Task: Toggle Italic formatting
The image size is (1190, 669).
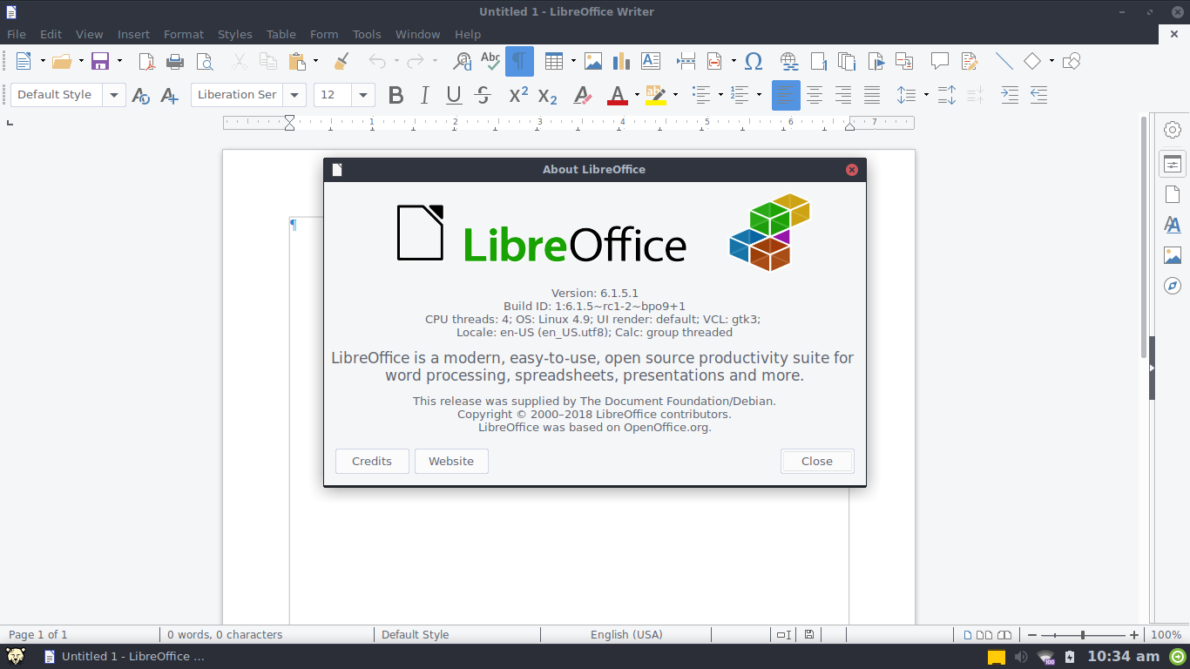Action: tap(424, 95)
